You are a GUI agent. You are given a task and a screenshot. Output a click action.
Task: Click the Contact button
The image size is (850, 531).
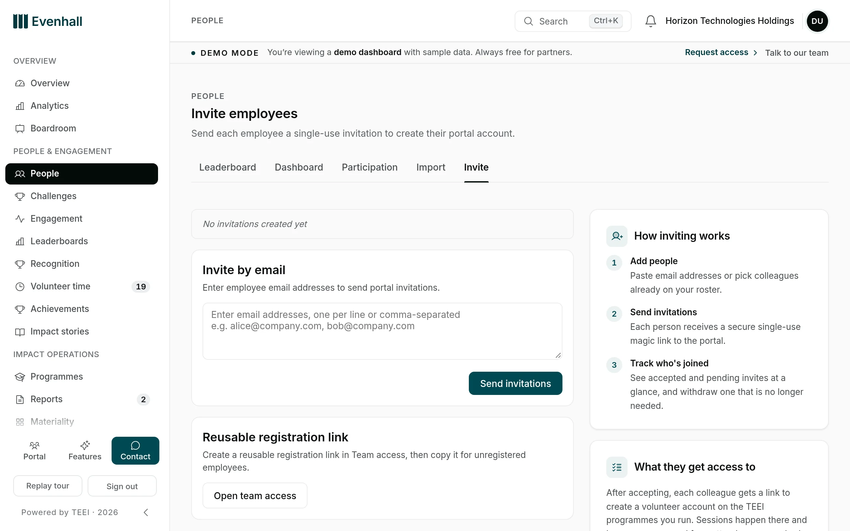pos(135,451)
